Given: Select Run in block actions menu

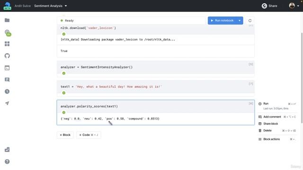Looking at the screenshot, I should point(277,104).
